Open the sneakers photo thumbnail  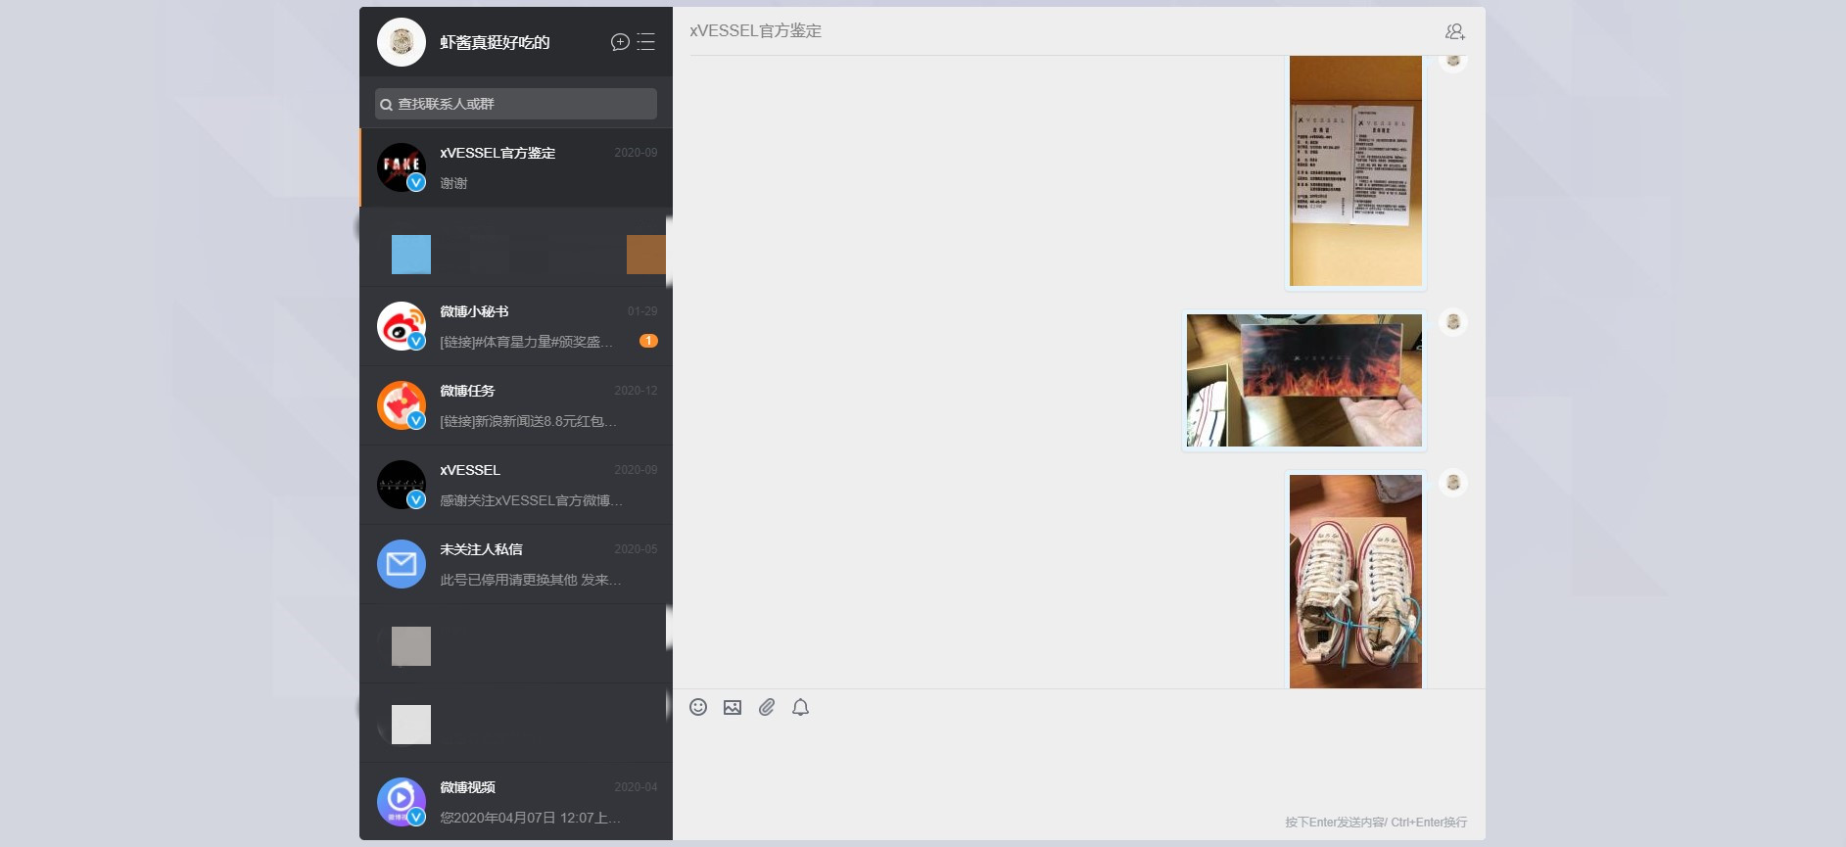(1355, 582)
